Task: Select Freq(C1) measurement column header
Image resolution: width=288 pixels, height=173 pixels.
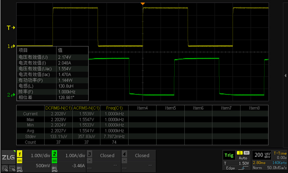Action: 114,108
